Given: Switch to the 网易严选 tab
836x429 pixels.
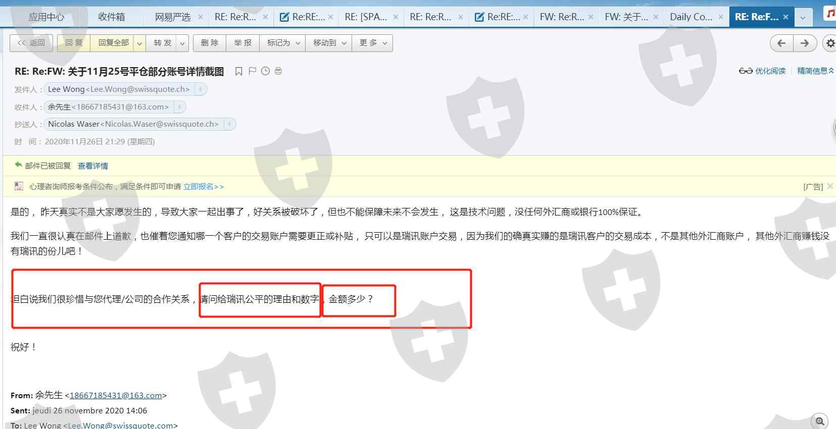Looking at the screenshot, I should coord(173,17).
